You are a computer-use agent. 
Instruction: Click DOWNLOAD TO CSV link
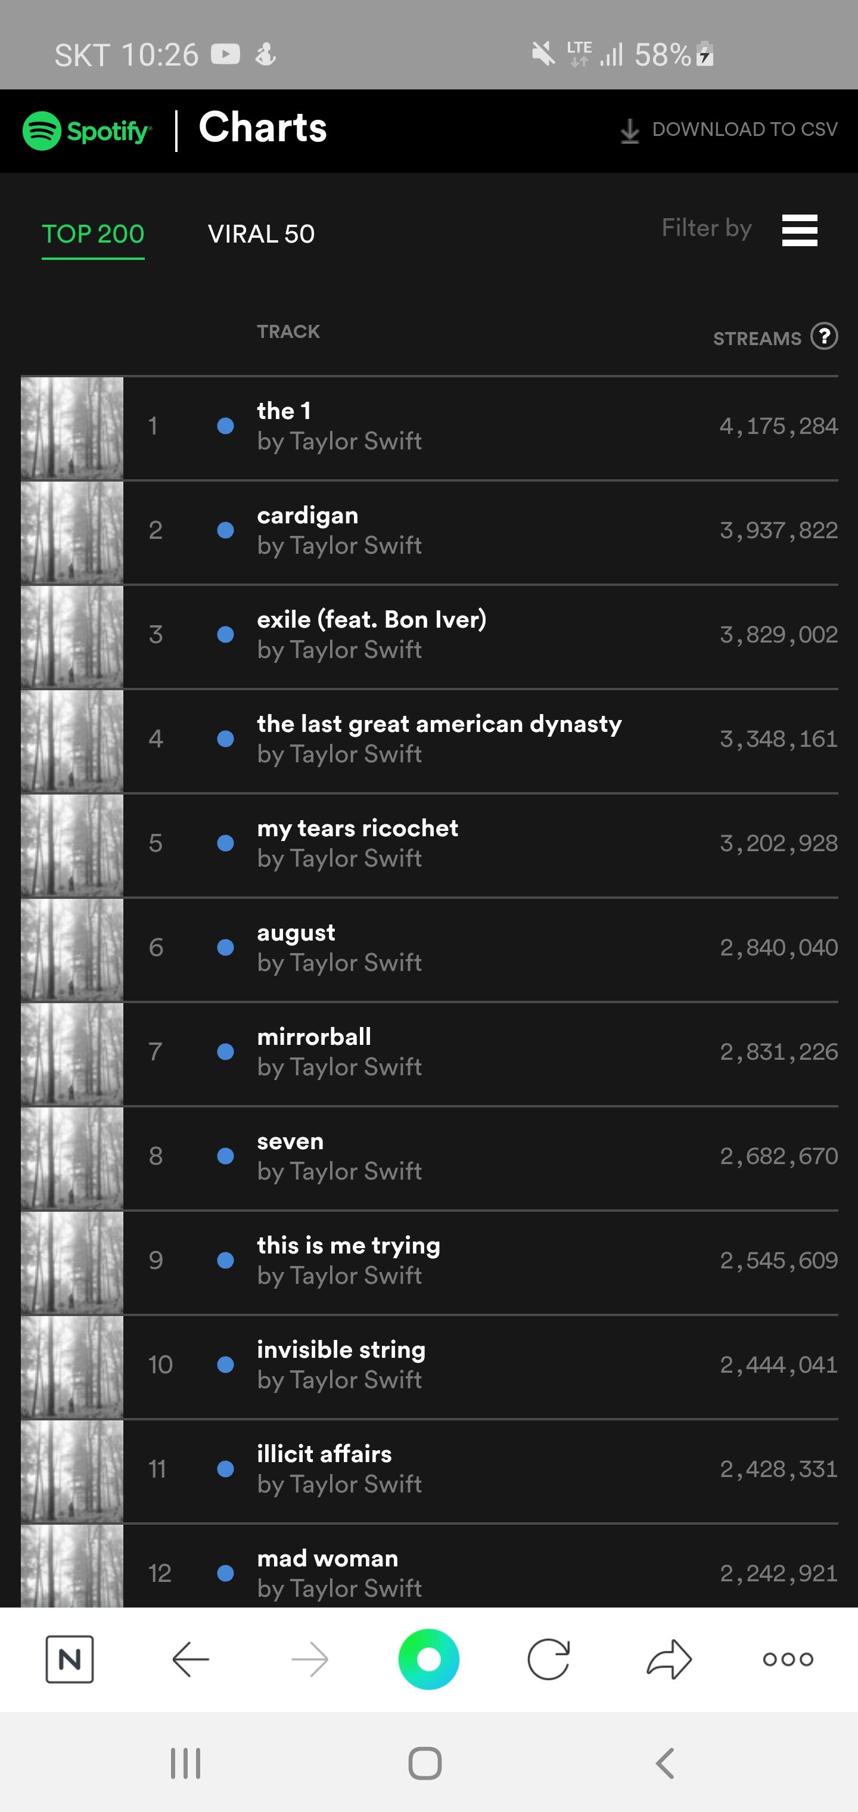[x=745, y=129]
